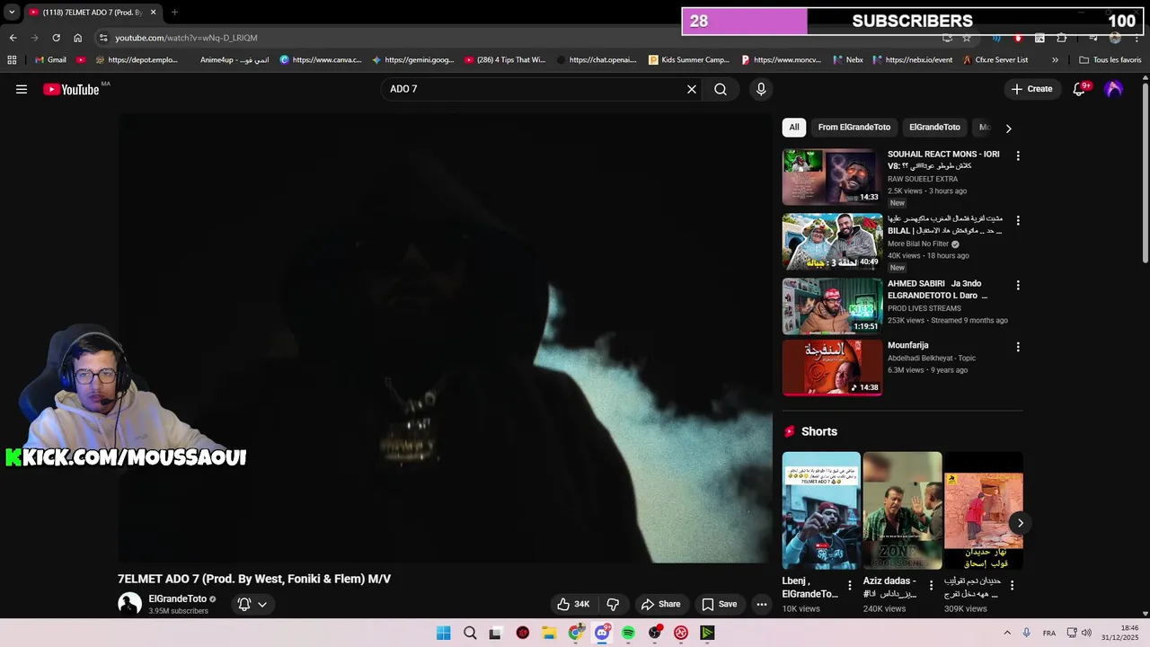This screenshot has height=647, width=1150.
Task: Open options for AHMED SABIRI video
Action: [1018, 285]
